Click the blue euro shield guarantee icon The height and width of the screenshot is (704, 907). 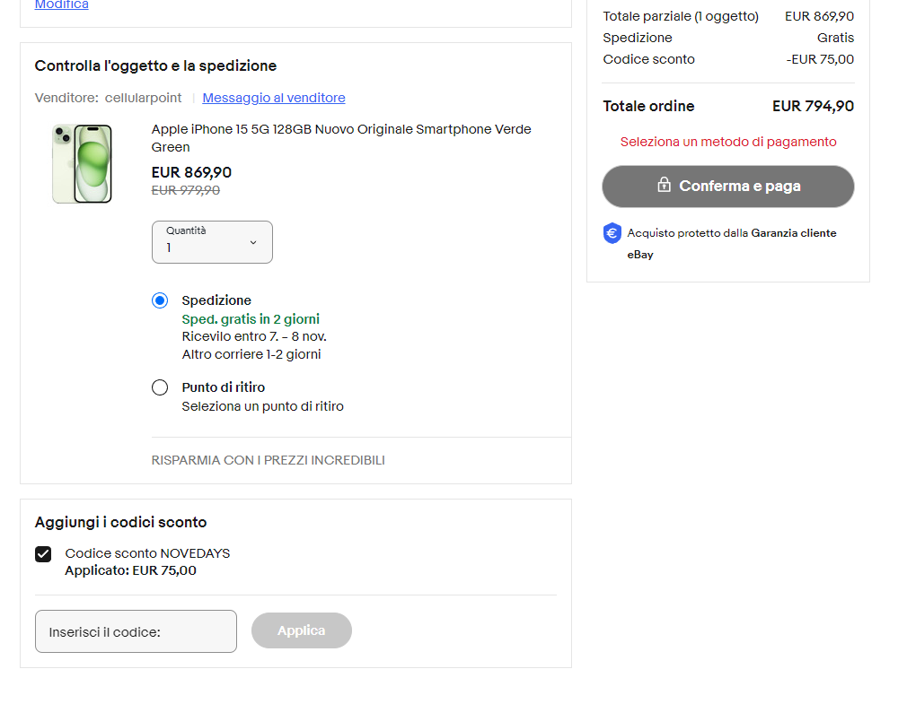612,233
